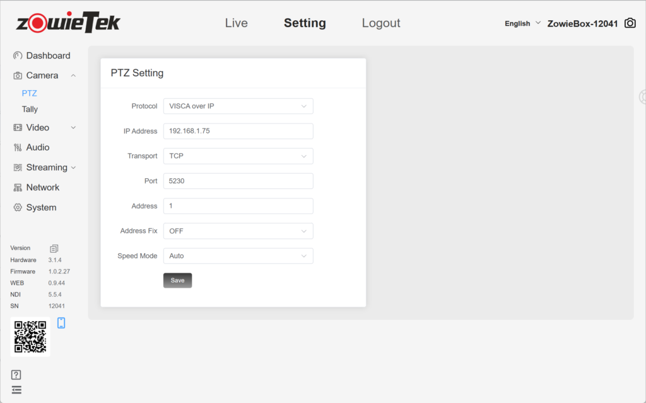
Task: Open the Speed Mode dropdown
Action: point(238,256)
